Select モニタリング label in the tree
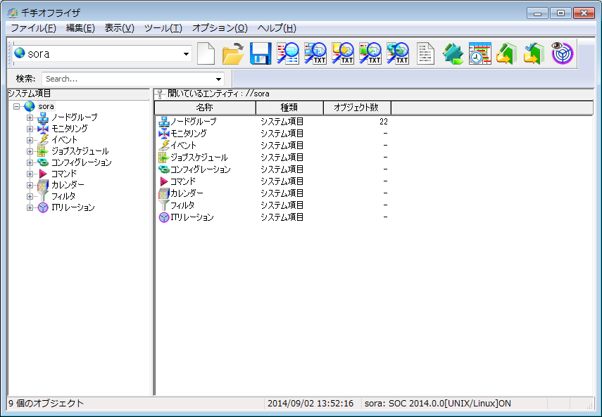The image size is (602, 417). [70, 129]
